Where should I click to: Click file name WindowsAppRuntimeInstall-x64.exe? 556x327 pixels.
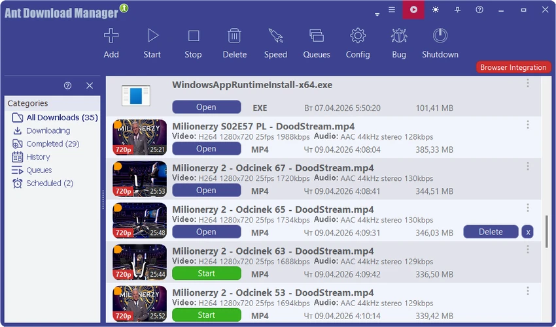click(252, 85)
